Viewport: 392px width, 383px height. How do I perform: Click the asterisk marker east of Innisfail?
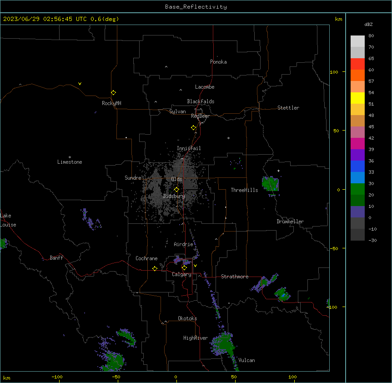pyautogui.click(x=228, y=138)
